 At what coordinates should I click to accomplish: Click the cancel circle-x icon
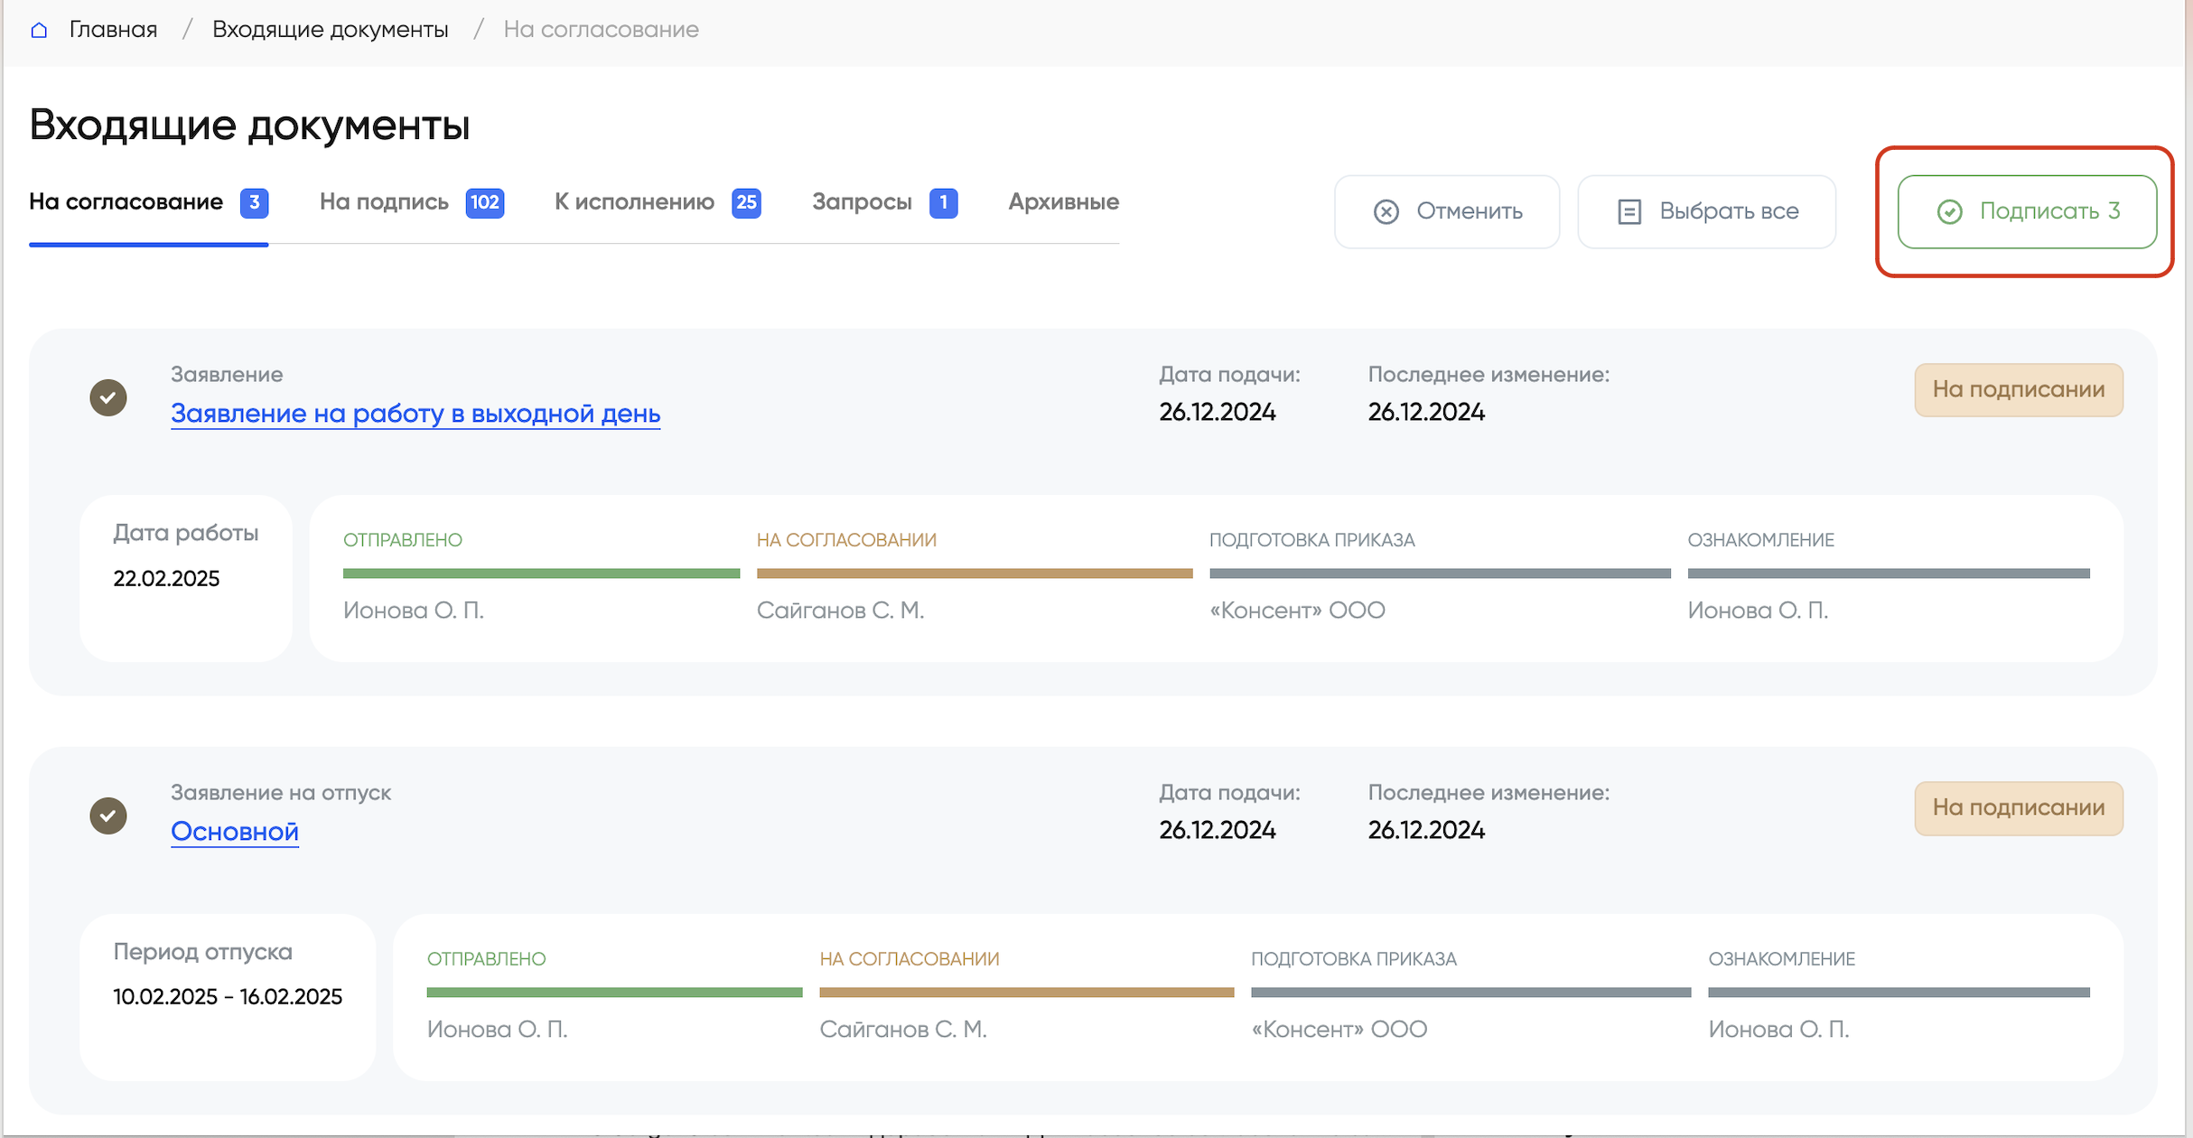pos(1386,211)
